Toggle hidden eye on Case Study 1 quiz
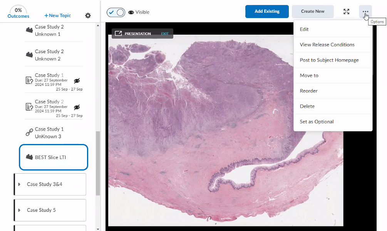Viewport: 387px width, 231px height. click(x=77, y=81)
